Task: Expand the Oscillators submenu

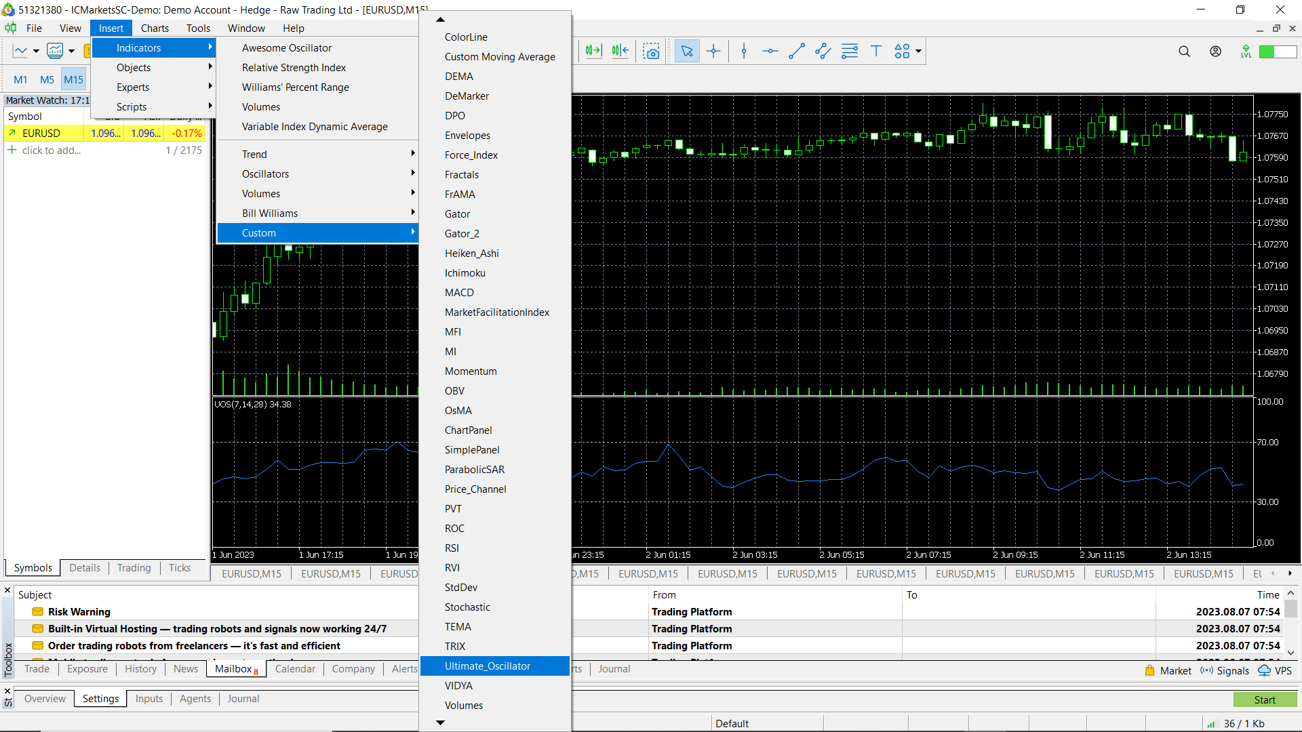Action: pos(318,174)
